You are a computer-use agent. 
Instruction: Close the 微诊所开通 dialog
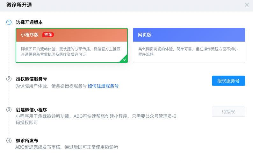247,5
